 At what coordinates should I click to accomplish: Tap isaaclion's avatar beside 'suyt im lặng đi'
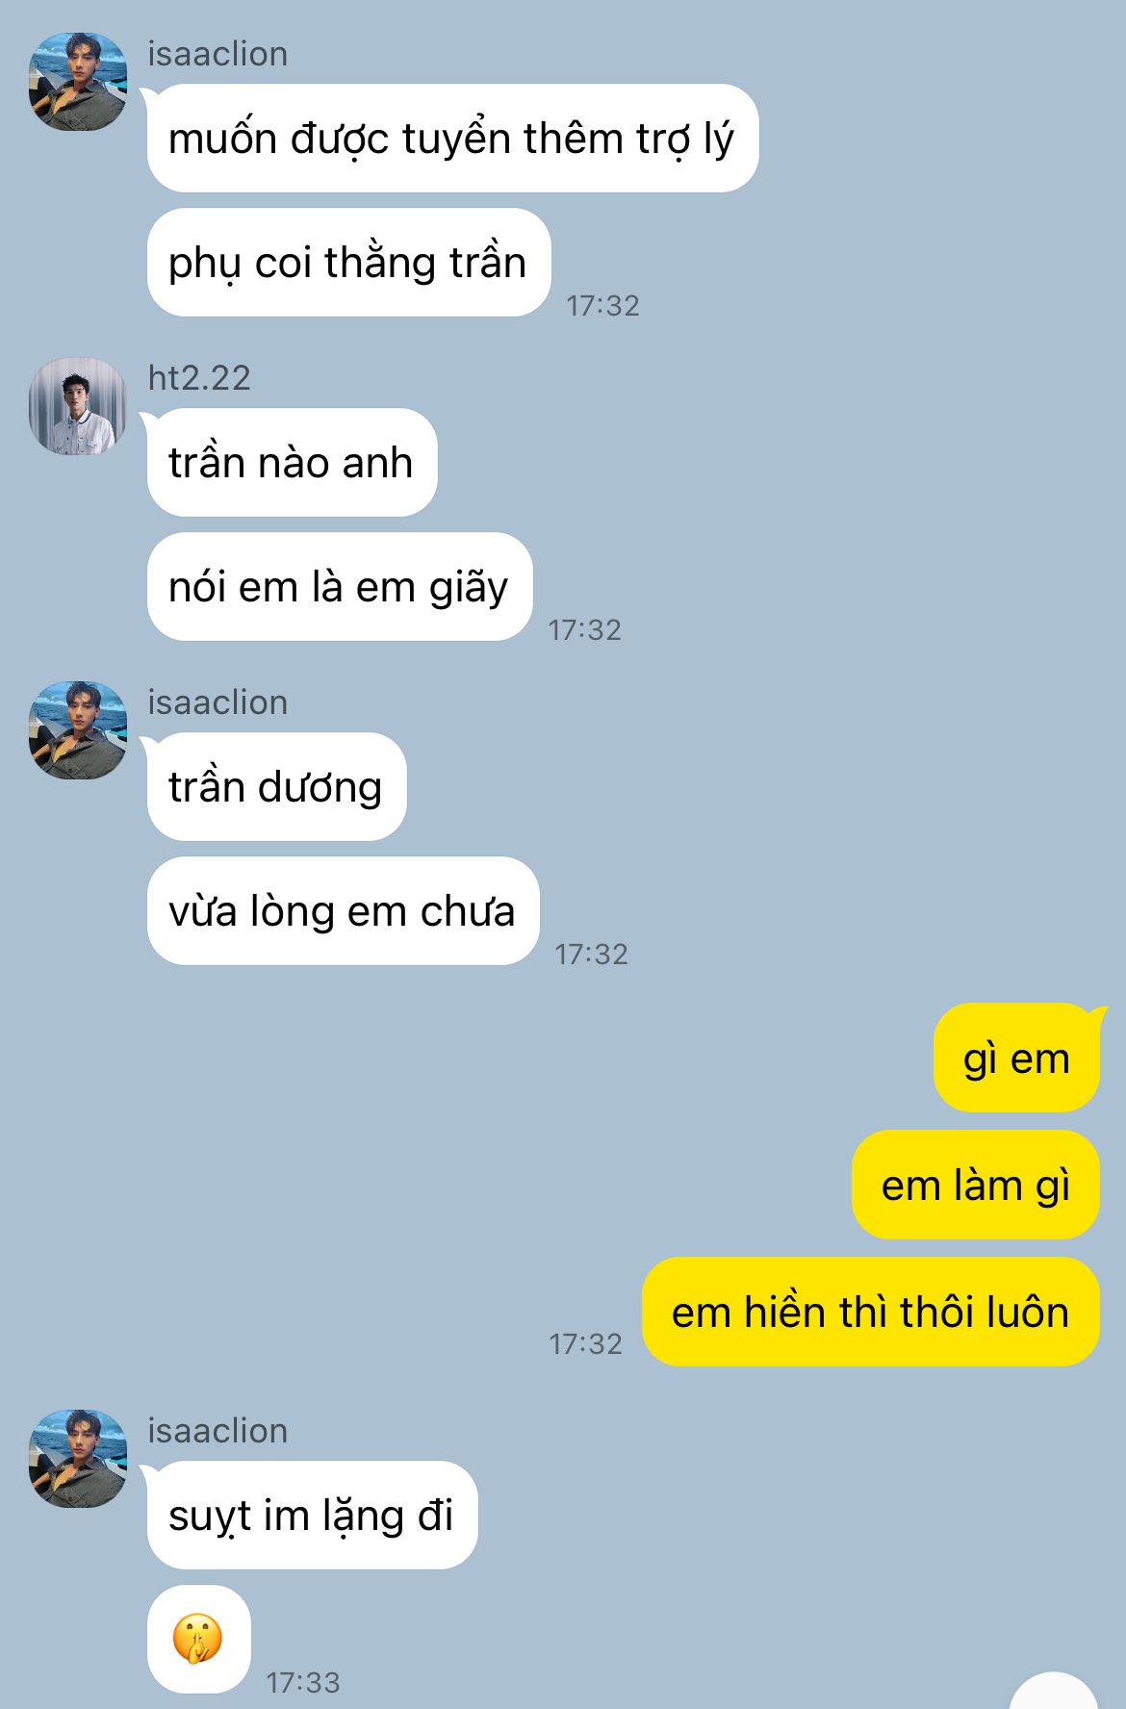(78, 1459)
